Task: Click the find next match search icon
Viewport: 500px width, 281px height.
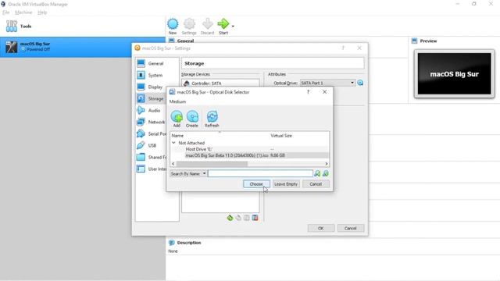Action: tap(326, 173)
